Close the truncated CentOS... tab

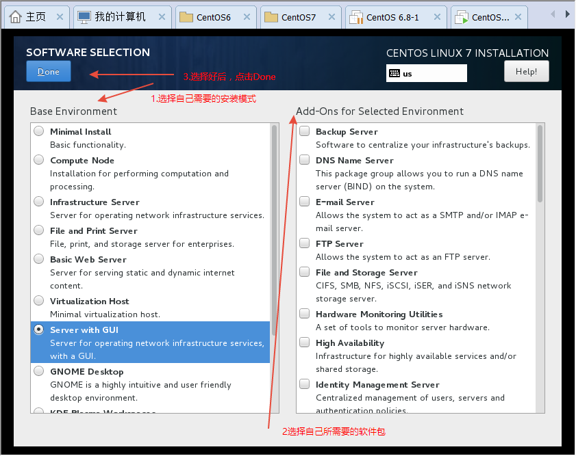pyautogui.click(x=518, y=17)
